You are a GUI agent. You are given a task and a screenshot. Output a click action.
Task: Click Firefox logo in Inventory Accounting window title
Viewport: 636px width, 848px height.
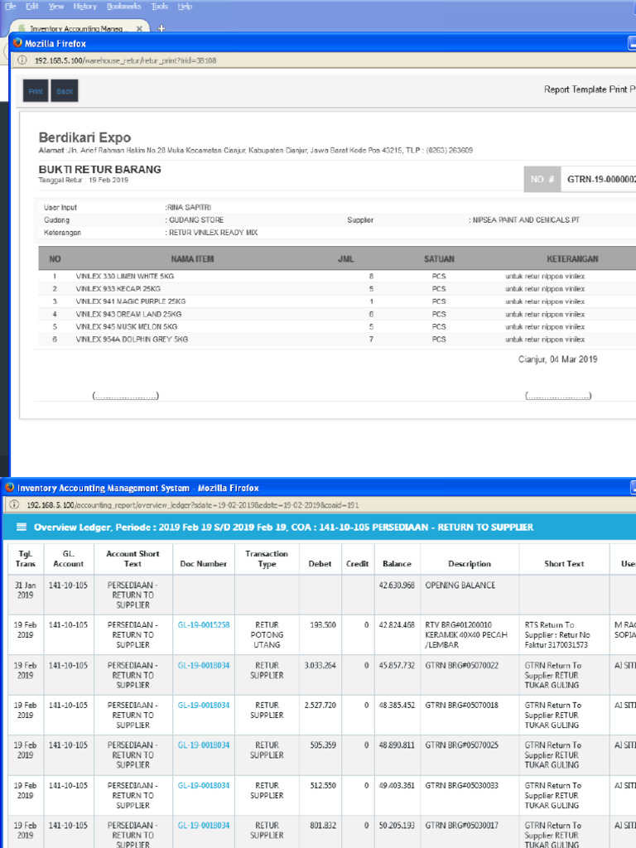tap(9, 487)
